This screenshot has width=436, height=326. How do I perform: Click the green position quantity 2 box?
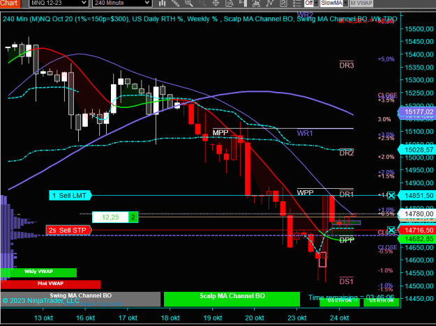point(133,217)
